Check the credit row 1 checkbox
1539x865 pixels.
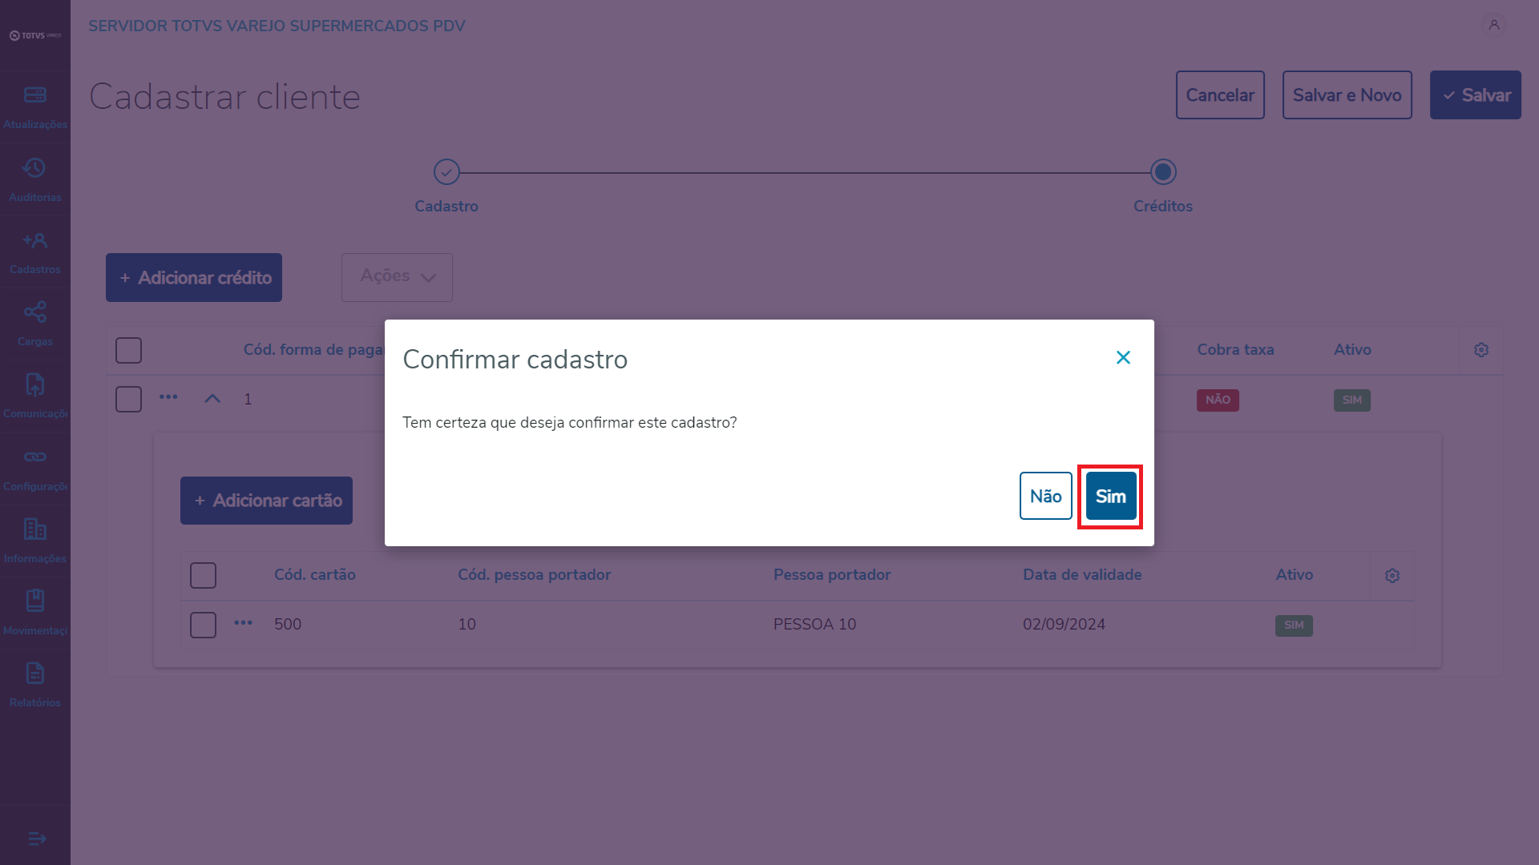(x=128, y=399)
